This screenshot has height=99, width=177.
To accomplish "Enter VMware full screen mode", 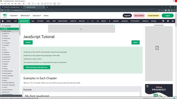I will [x=48, y=4].
